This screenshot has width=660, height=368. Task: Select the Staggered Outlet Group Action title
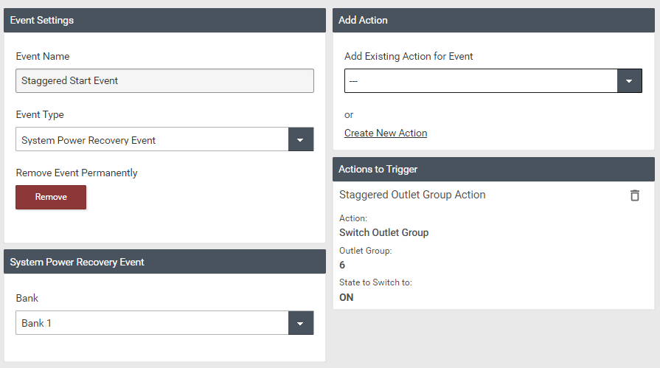point(412,195)
